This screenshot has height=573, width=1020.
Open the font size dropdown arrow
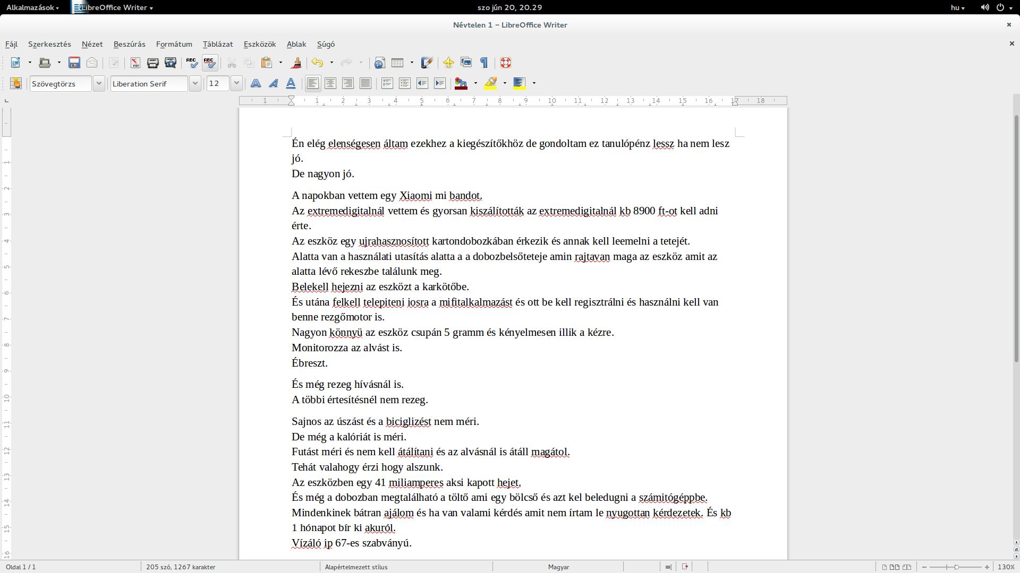coord(236,83)
